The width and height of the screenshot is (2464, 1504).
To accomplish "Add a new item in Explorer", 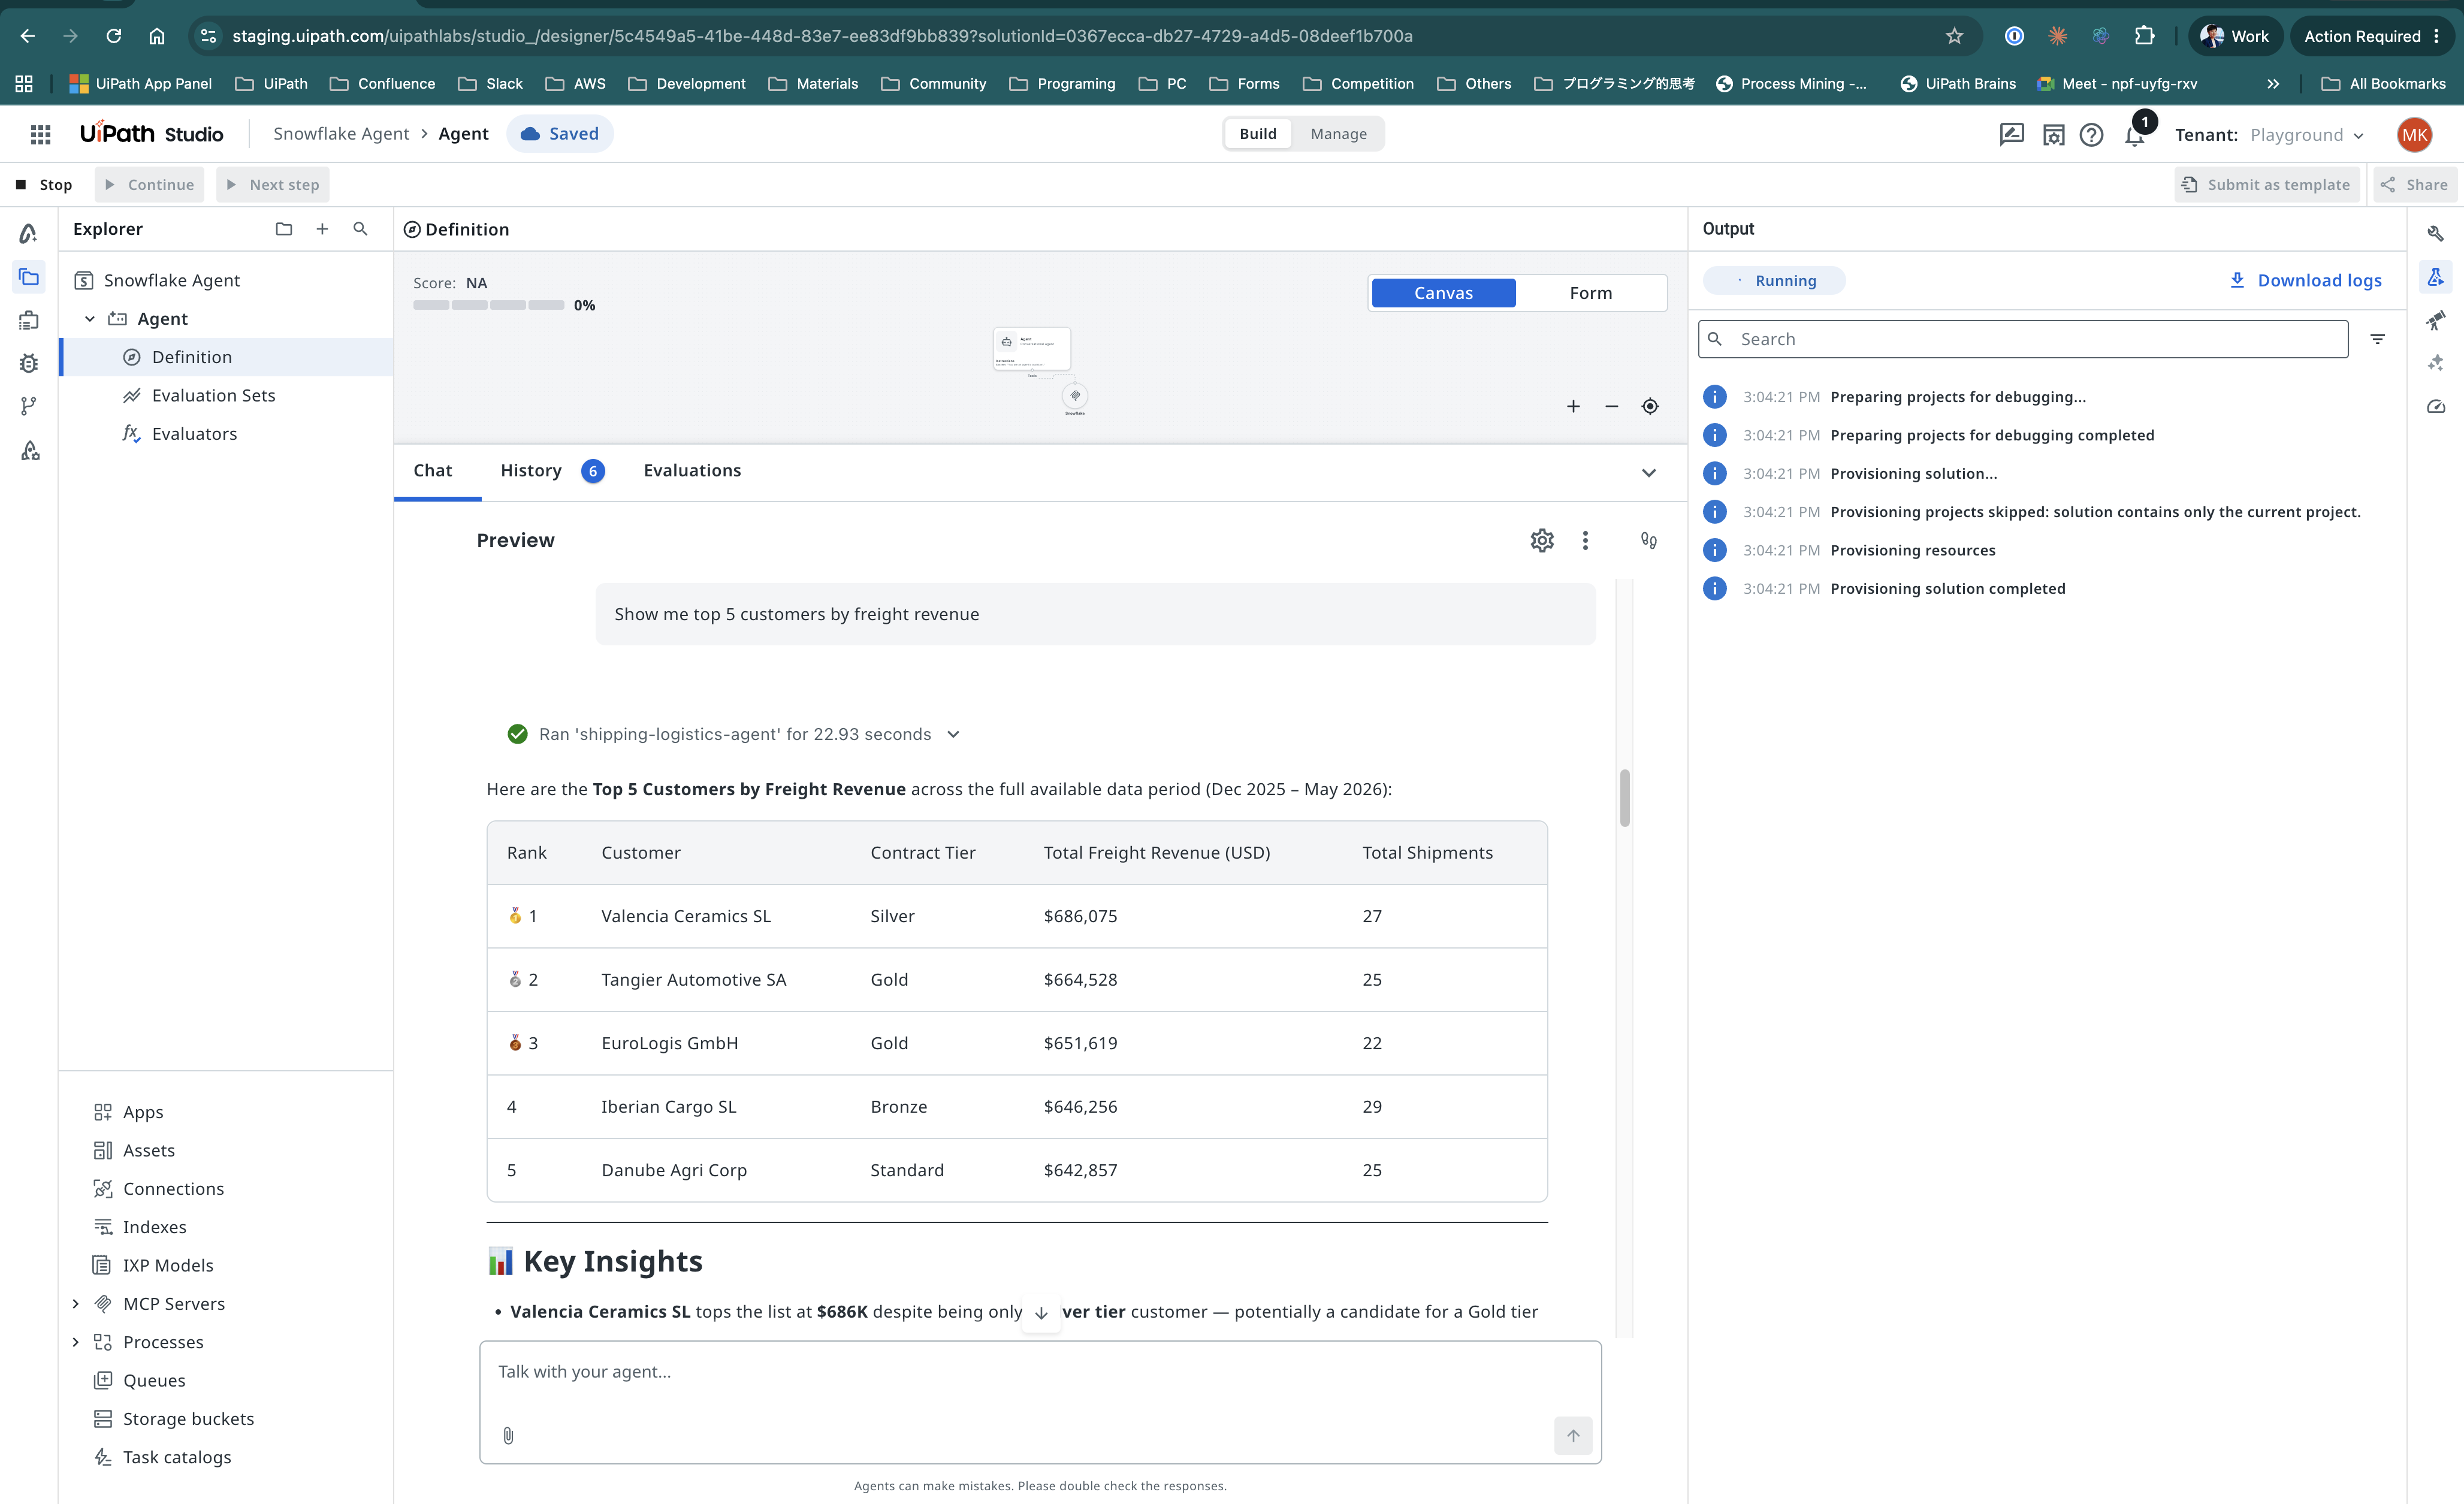I will tap(322, 229).
